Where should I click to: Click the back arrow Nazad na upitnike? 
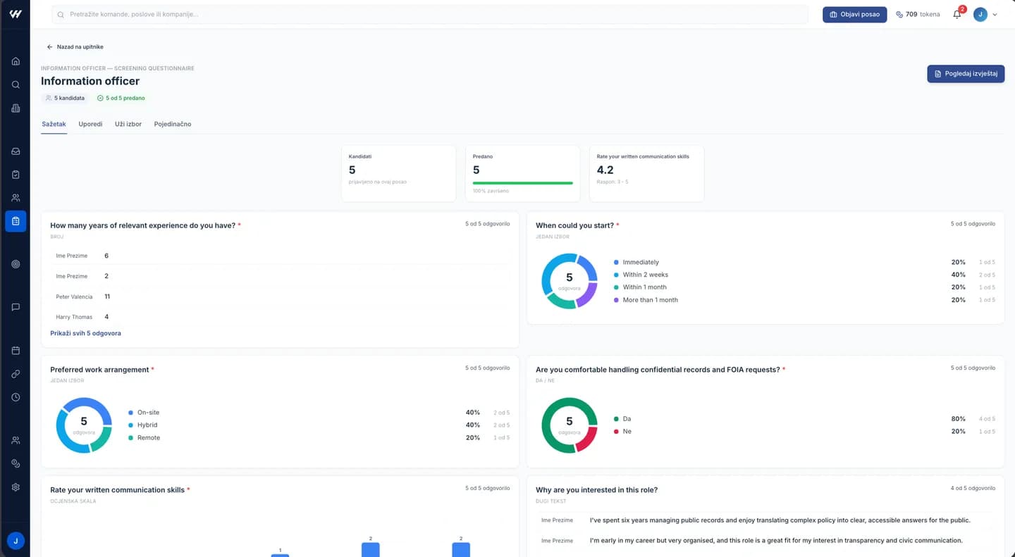pos(75,46)
